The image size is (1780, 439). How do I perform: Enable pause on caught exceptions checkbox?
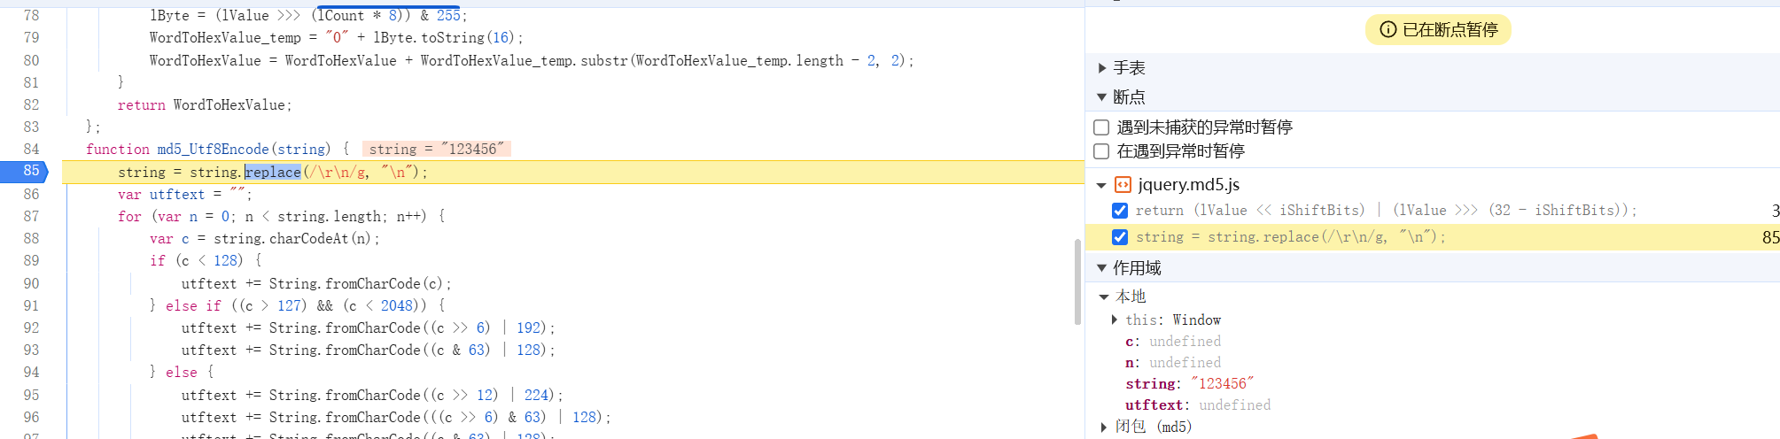1101,151
